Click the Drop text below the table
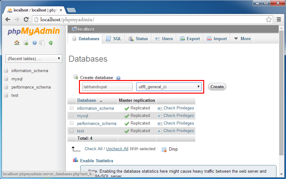This screenshot has width=286, height=179. 173,149
